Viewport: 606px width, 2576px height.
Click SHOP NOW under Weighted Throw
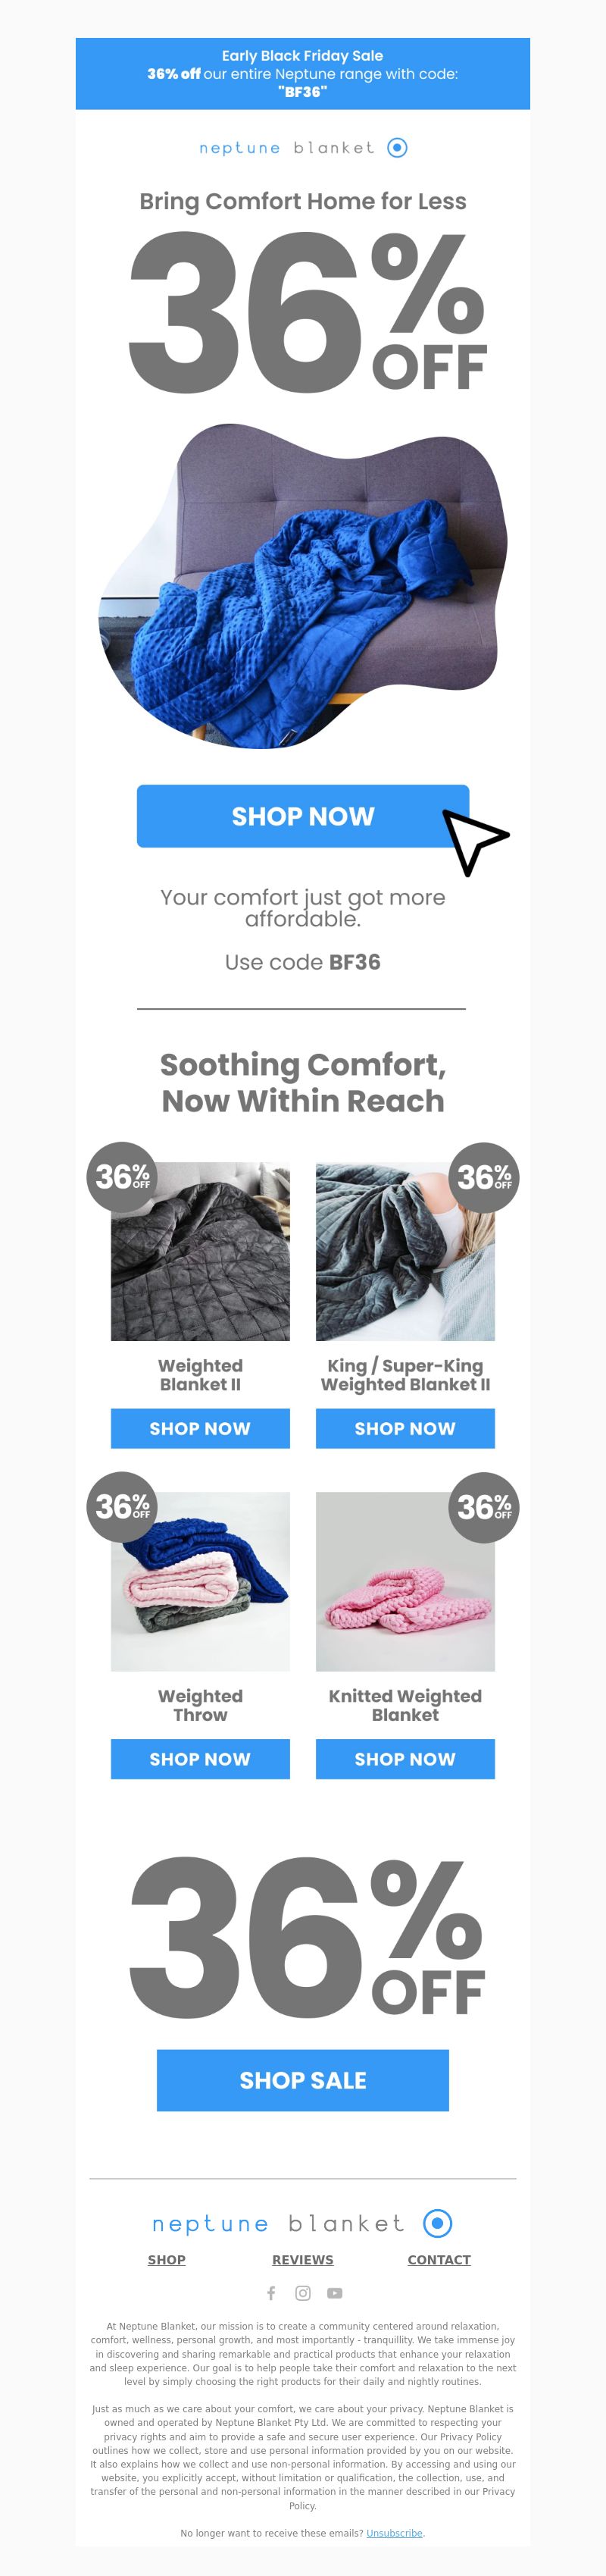(x=200, y=1758)
